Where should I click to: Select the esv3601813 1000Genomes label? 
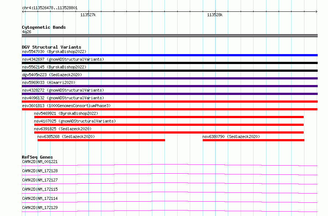click(66, 106)
